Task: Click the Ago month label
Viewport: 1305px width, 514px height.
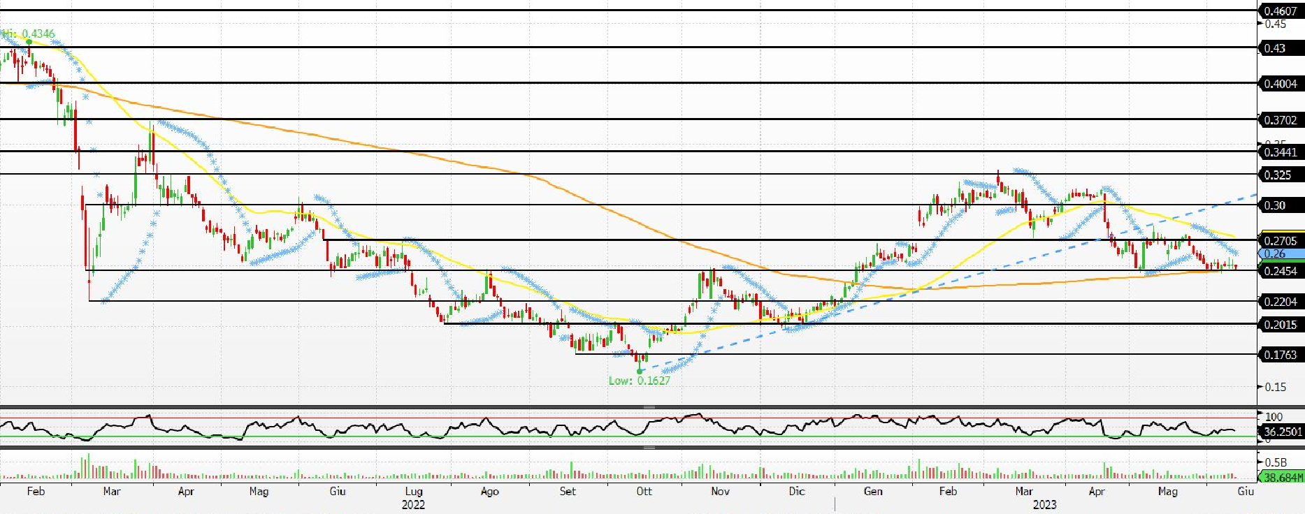Action: pyautogui.click(x=490, y=492)
